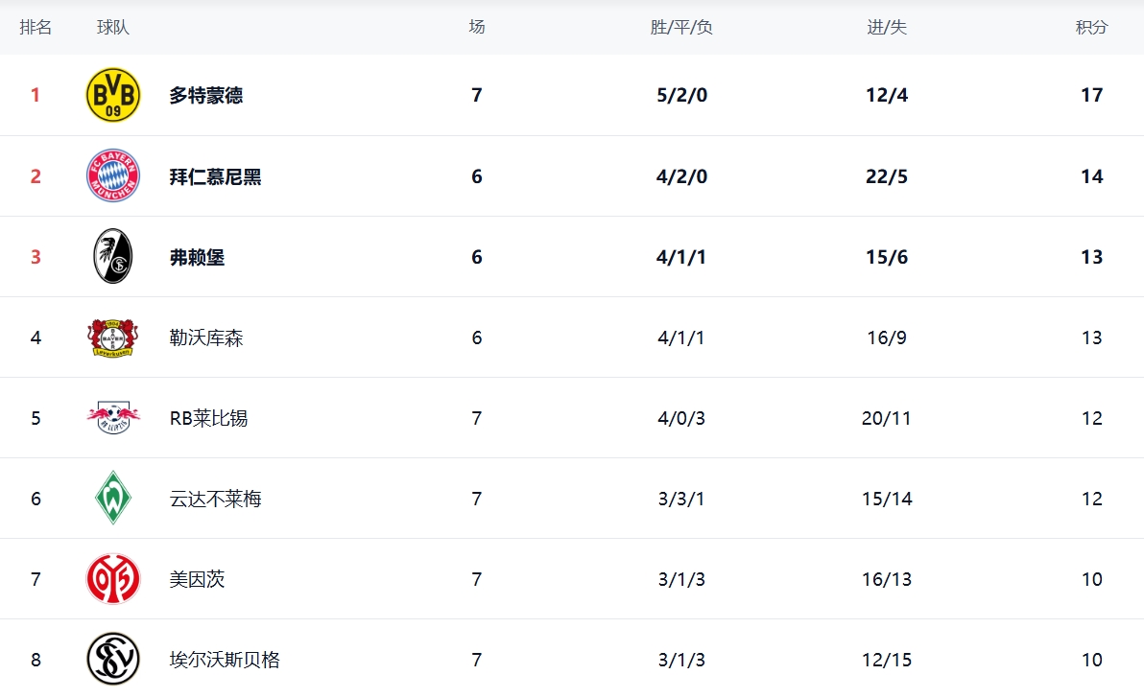Click the 胜/平/负 column header
Screen dimensions: 1144x698
[x=681, y=27]
